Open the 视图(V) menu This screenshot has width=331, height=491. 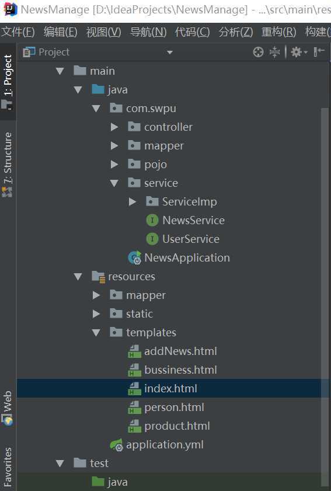tap(104, 32)
